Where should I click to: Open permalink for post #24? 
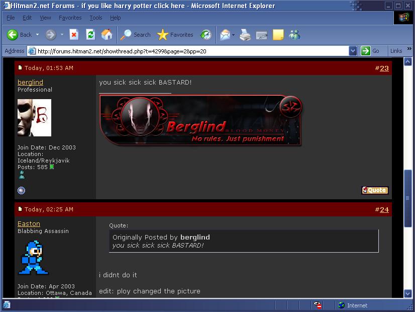point(384,209)
